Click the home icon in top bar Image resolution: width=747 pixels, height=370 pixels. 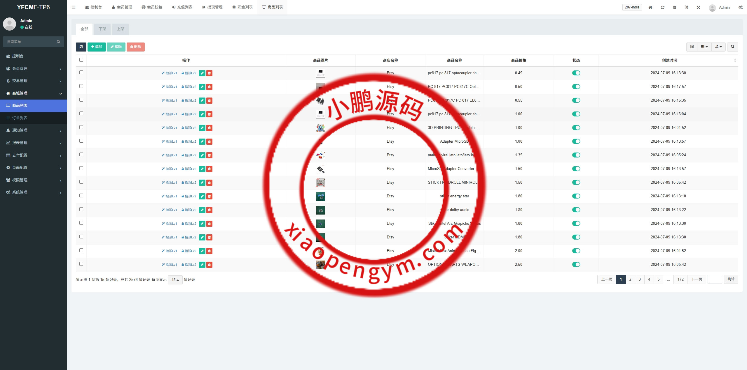pos(650,7)
